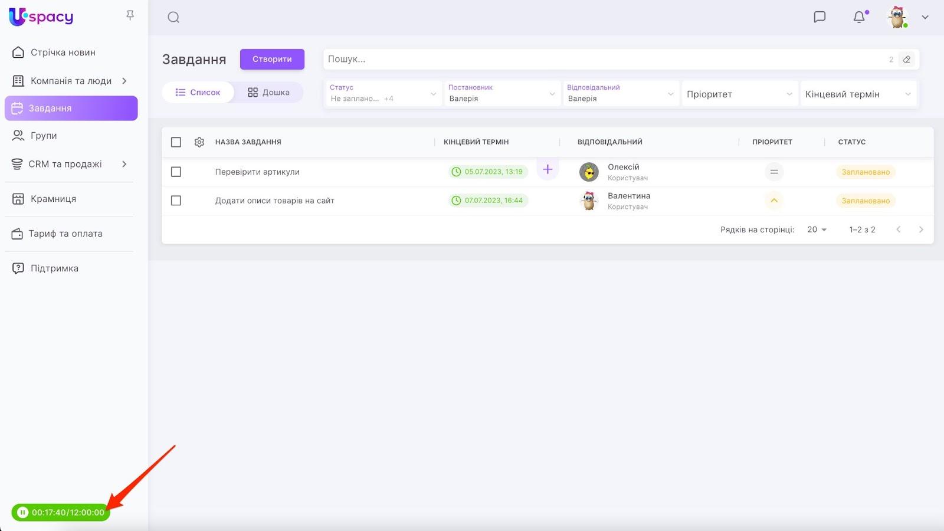Open the notifications bell
This screenshot has height=531, width=944.
point(860,17)
